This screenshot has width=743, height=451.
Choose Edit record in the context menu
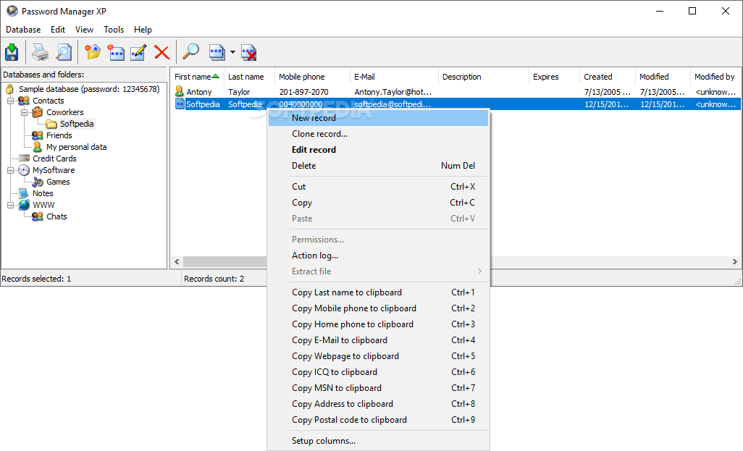(x=378, y=150)
